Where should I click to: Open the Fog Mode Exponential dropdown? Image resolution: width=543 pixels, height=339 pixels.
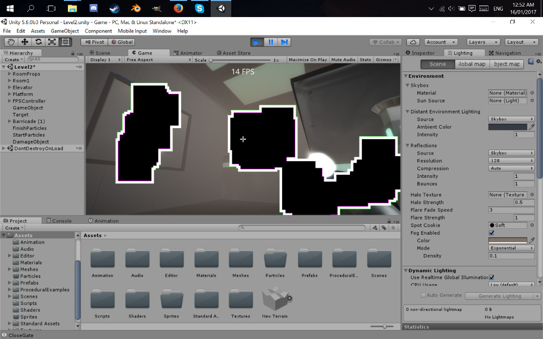pos(511,248)
